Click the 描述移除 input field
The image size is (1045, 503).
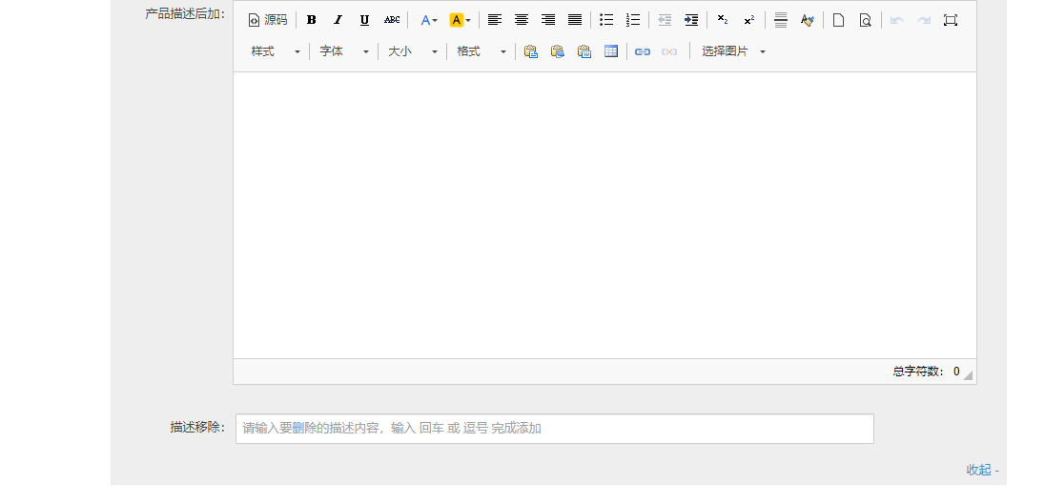click(554, 429)
